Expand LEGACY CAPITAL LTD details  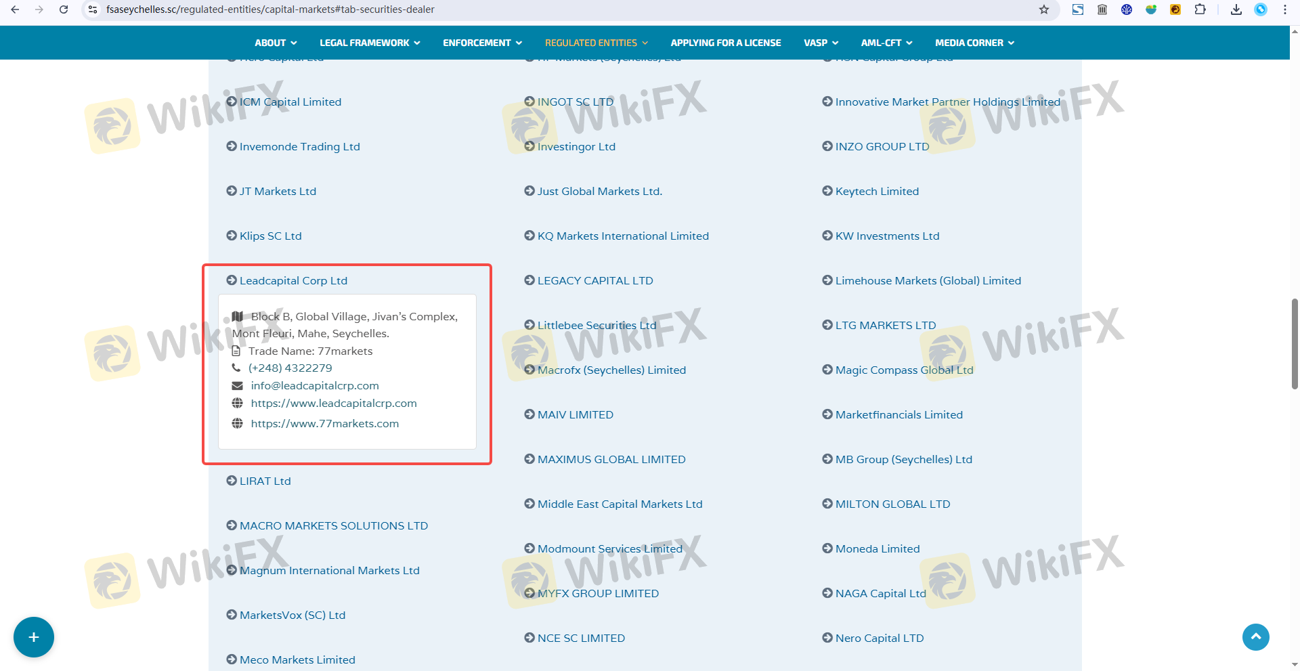(594, 280)
